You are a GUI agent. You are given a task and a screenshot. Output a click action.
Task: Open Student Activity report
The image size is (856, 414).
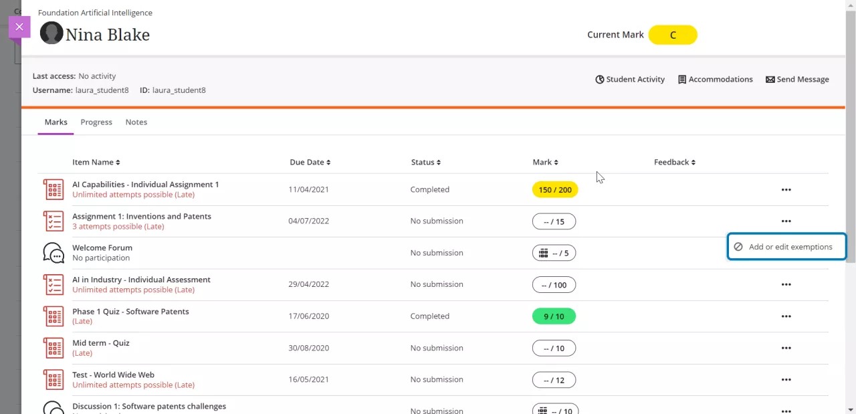point(629,79)
